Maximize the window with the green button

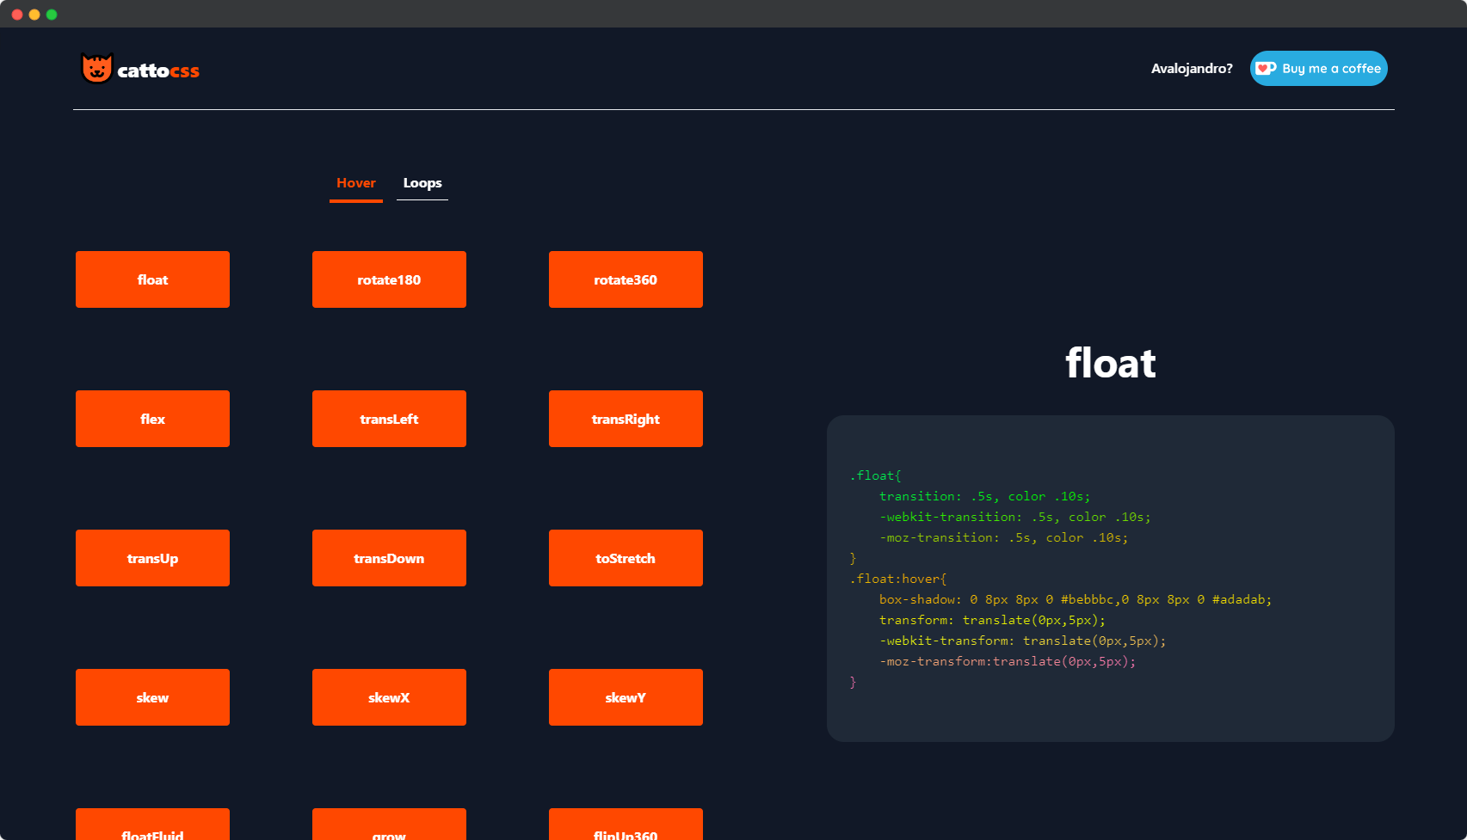[x=52, y=15]
